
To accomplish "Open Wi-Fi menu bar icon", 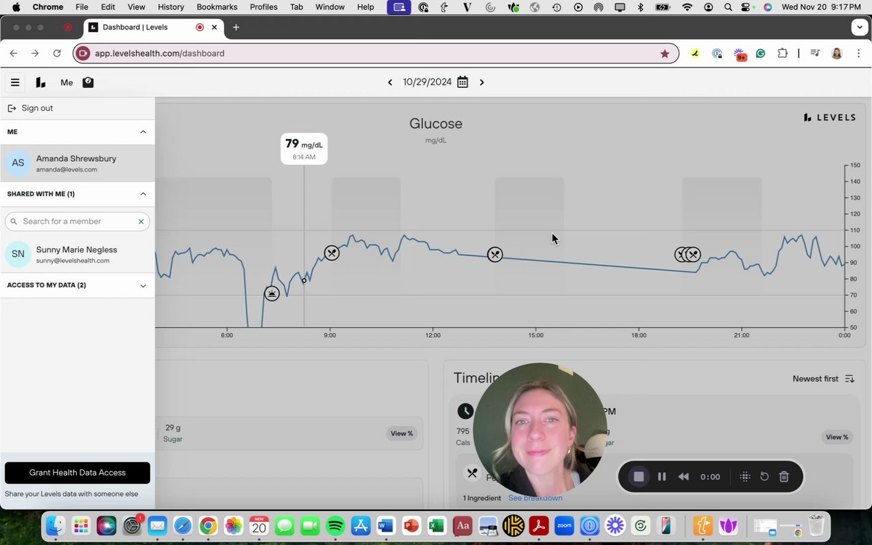I will [687, 7].
